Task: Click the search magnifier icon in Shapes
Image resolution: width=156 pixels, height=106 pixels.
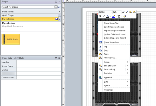Action: click(60, 7)
